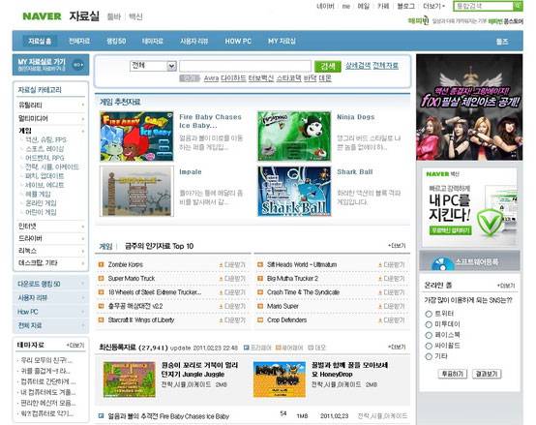This screenshot has width=536, height=425.
Task: Open the HoneyDrop thumbnail
Action: pyautogui.click(x=280, y=379)
